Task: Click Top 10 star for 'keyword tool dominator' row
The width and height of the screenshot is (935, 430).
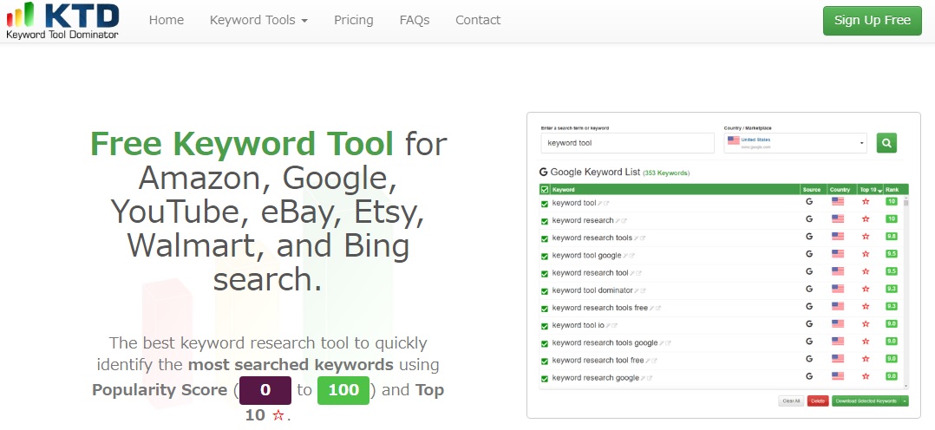Action: pyautogui.click(x=866, y=289)
